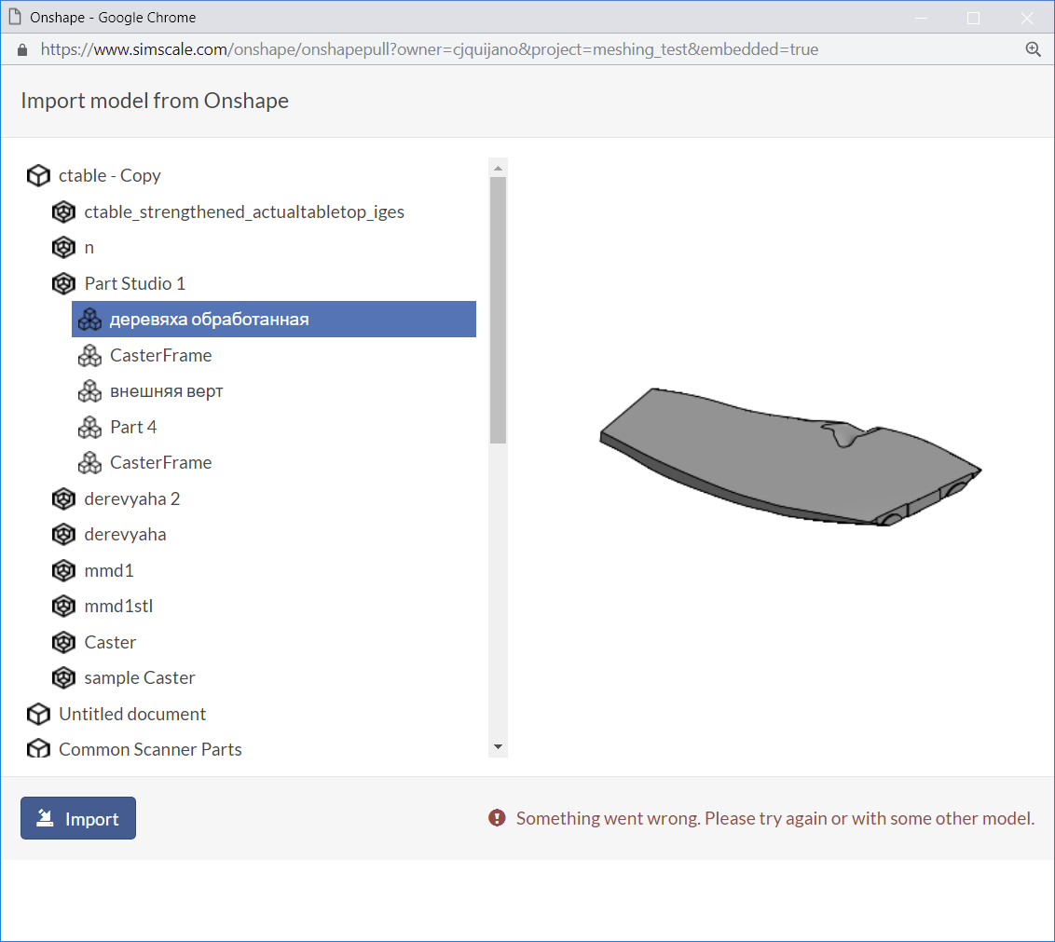Click the red error exclamation icon
The image size is (1055, 942).
tap(497, 818)
